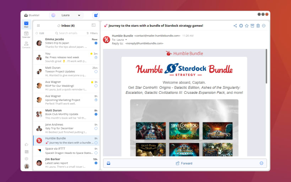Open the Laura account dropdown
291x182 pixels.
[66, 15]
